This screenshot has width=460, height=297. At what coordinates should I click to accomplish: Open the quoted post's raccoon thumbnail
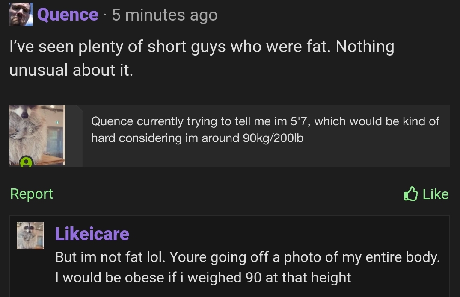[x=37, y=135]
